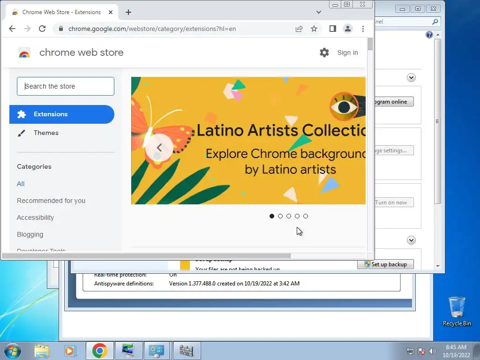Open the Accessibility category
The width and height of the screenshot is (480, 360).
pyautogui.click(x=35, y=217)
